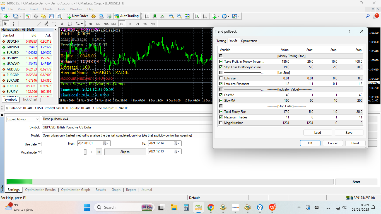Zoom in on the chart
Screen dimensions: 381x214
172,16
